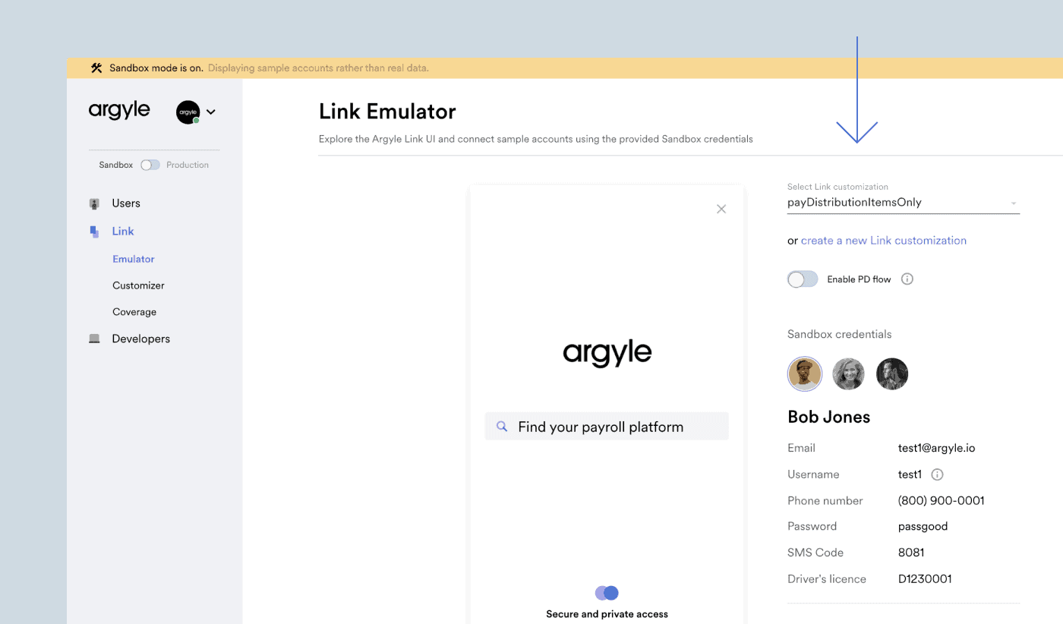The image size is (1063, 624).
Task: Select the Bob Jones avatar thumbnail
Action: pyautogui.click(x=805, y=373)
